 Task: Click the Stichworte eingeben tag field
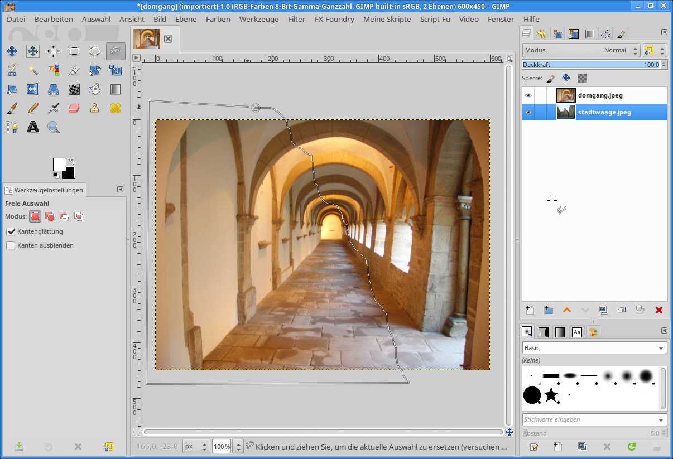589,419
